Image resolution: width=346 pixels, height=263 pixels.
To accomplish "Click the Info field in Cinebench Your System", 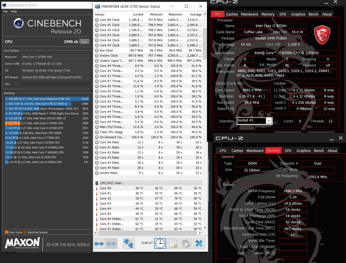I will click(x=55, y=84).
